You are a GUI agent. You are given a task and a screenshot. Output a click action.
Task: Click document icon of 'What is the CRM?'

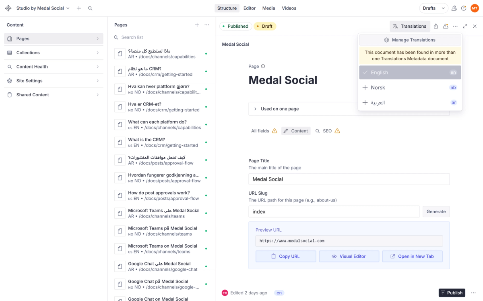point(120,142)
